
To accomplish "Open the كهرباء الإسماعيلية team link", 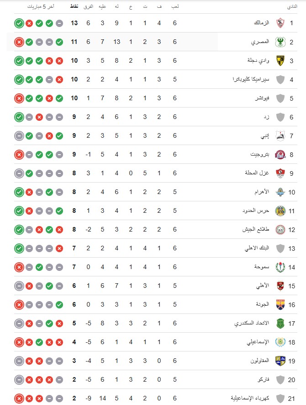I will (x=250, y=398).
